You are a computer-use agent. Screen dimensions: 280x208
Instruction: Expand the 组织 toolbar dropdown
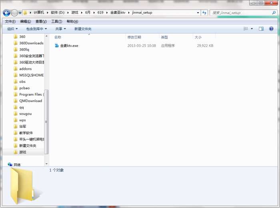[x=12, y=29]
